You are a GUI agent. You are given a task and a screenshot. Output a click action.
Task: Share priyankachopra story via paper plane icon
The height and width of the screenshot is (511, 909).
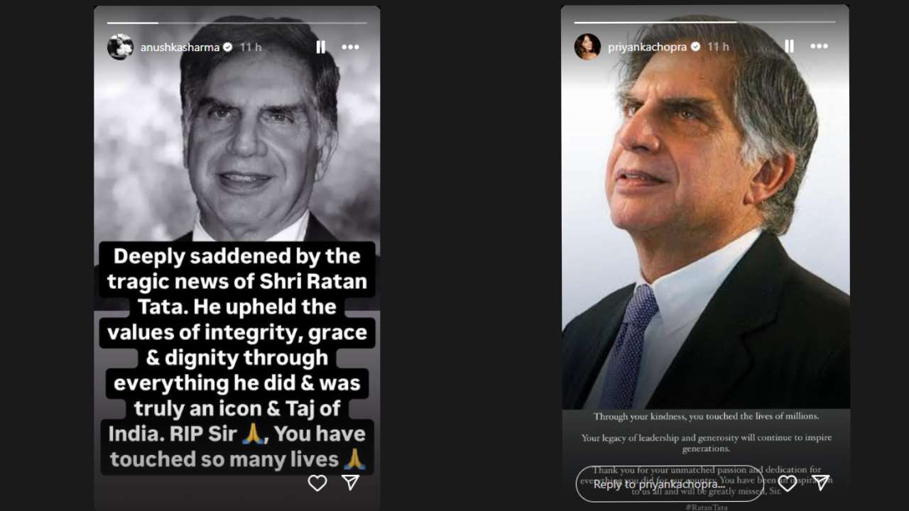pos(821,483)
